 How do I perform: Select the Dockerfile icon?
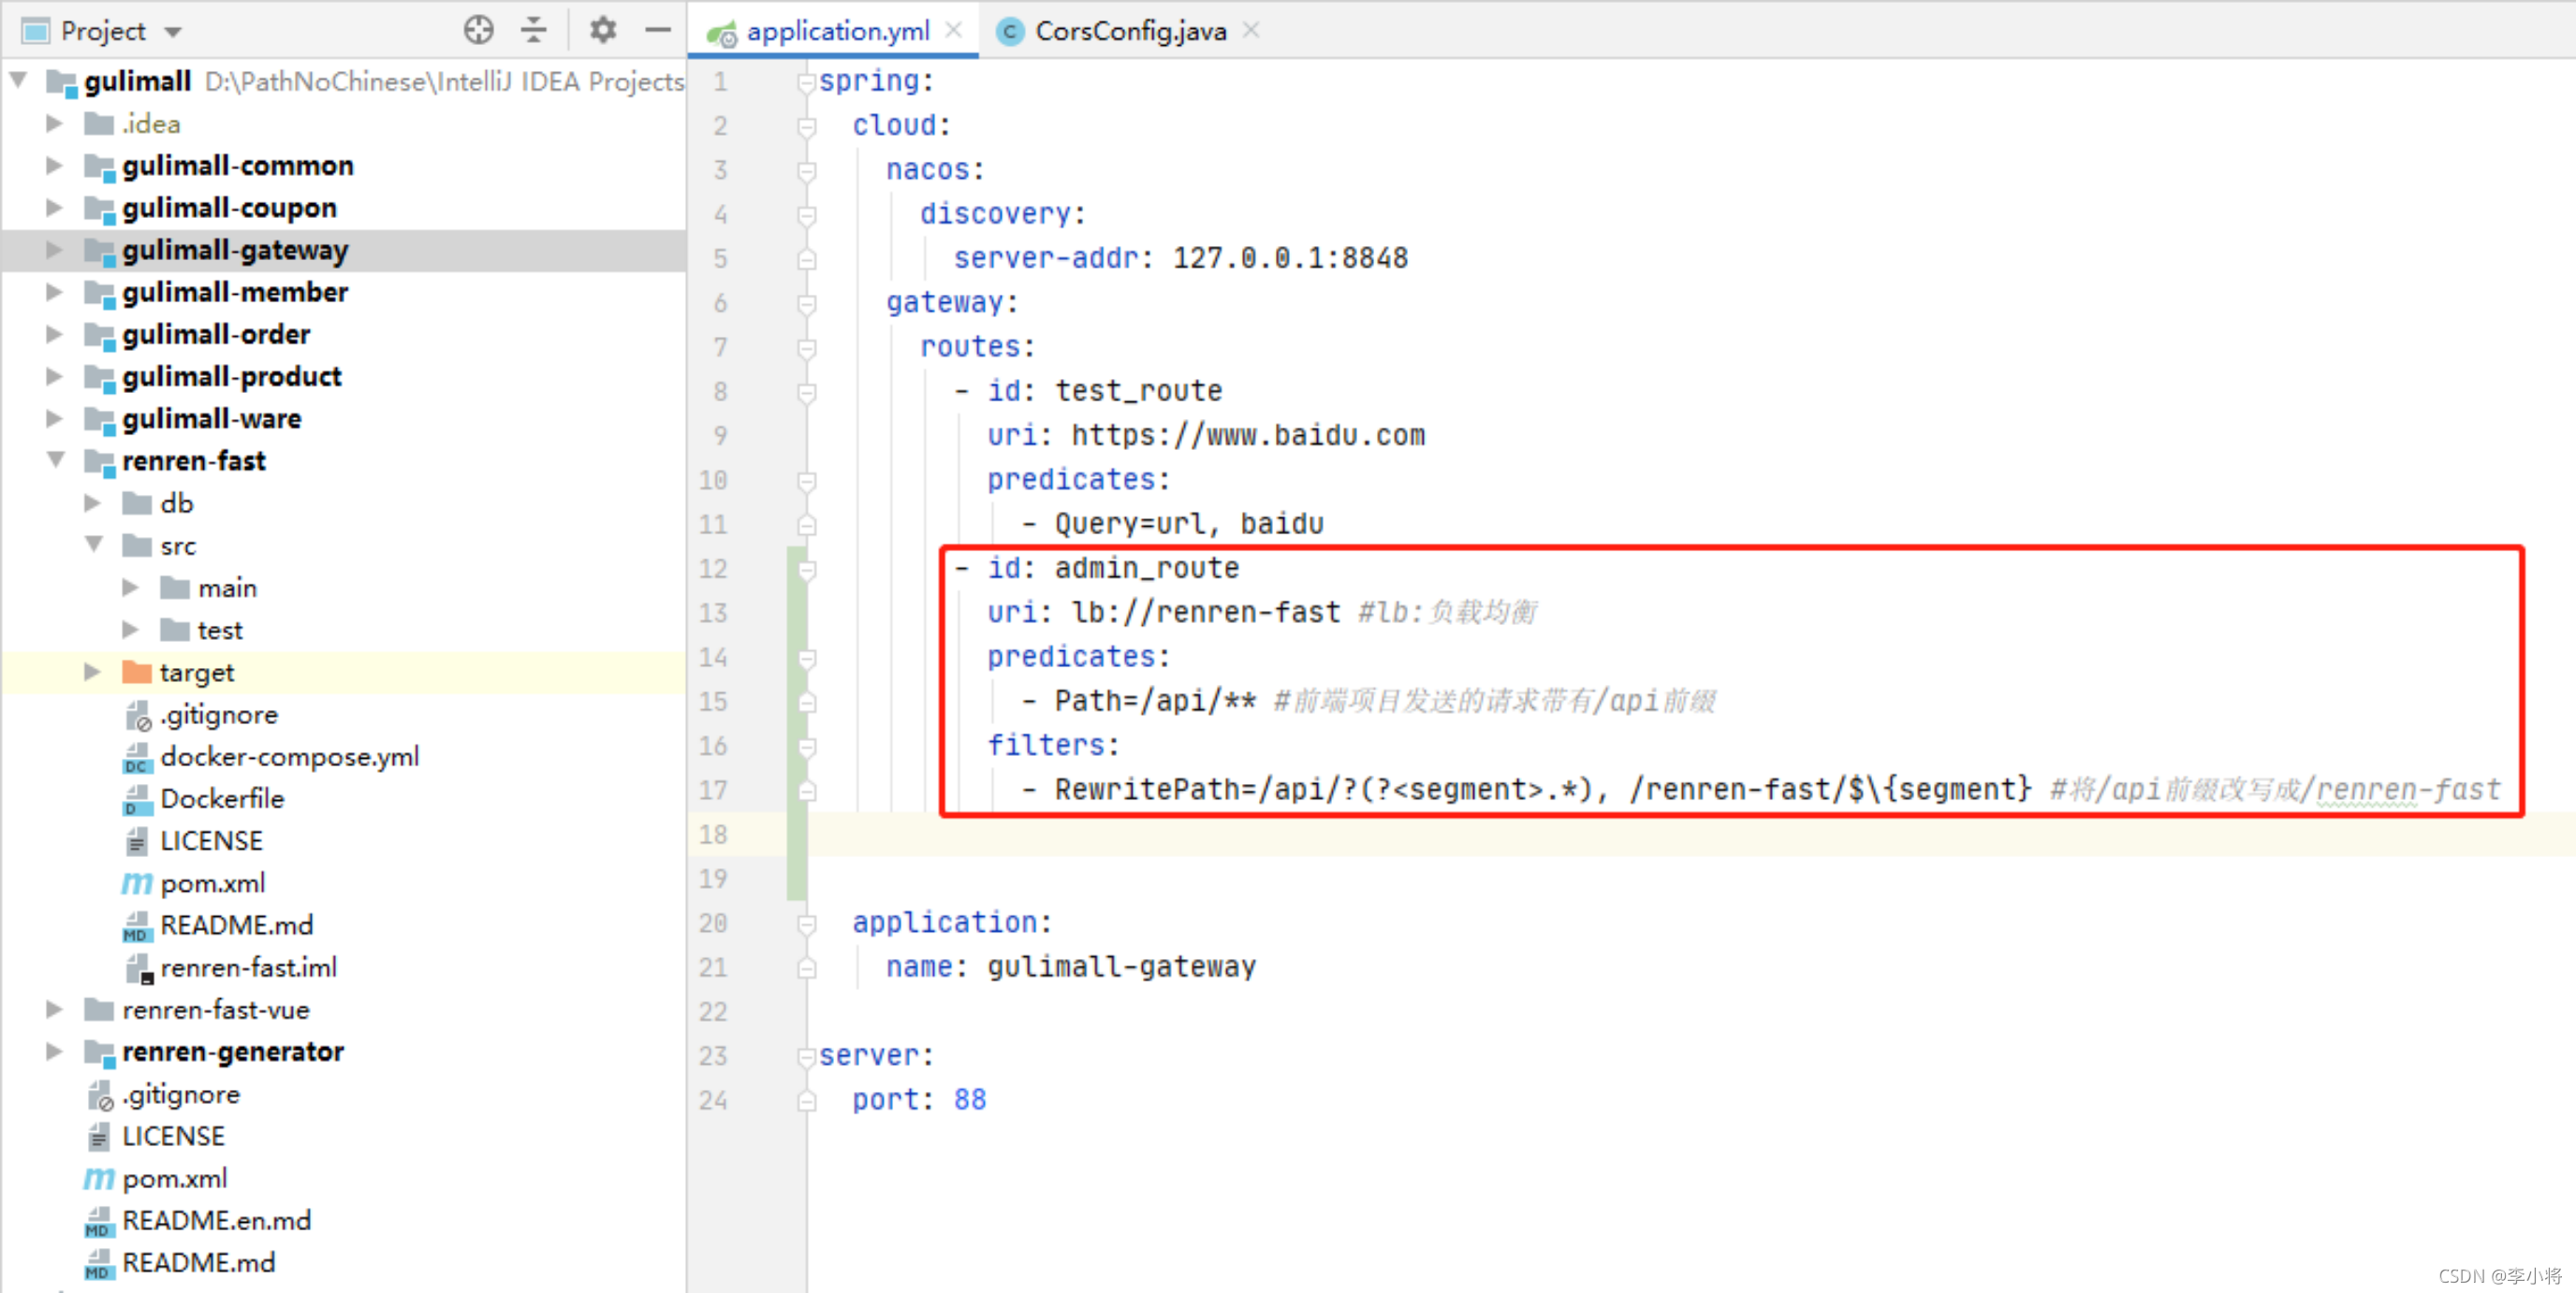pyautogui.click(x=137, y=799)
